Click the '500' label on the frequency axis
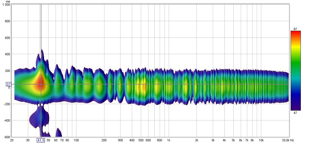This screenshot has width=309, height=143. tap(141, 140)
